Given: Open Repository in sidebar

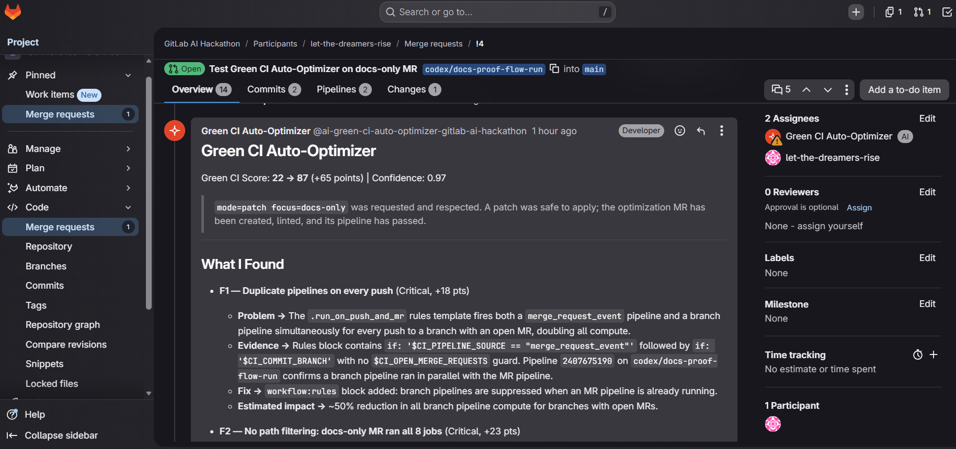Looking at the screenshot, I should [x=71, y=246].
